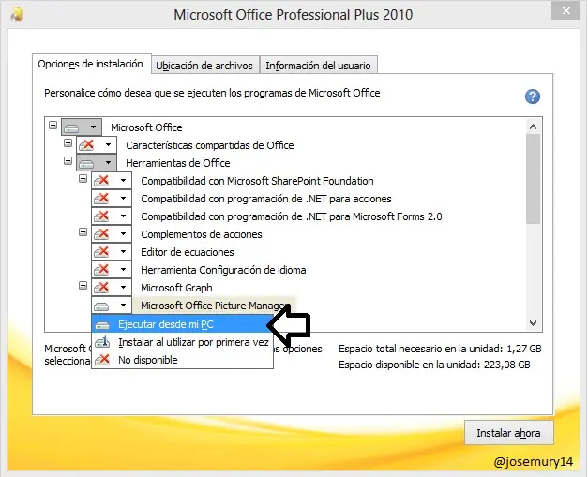Open dropdown for Compatibilidad con Microsoft SharePoint Foundation

112,181
